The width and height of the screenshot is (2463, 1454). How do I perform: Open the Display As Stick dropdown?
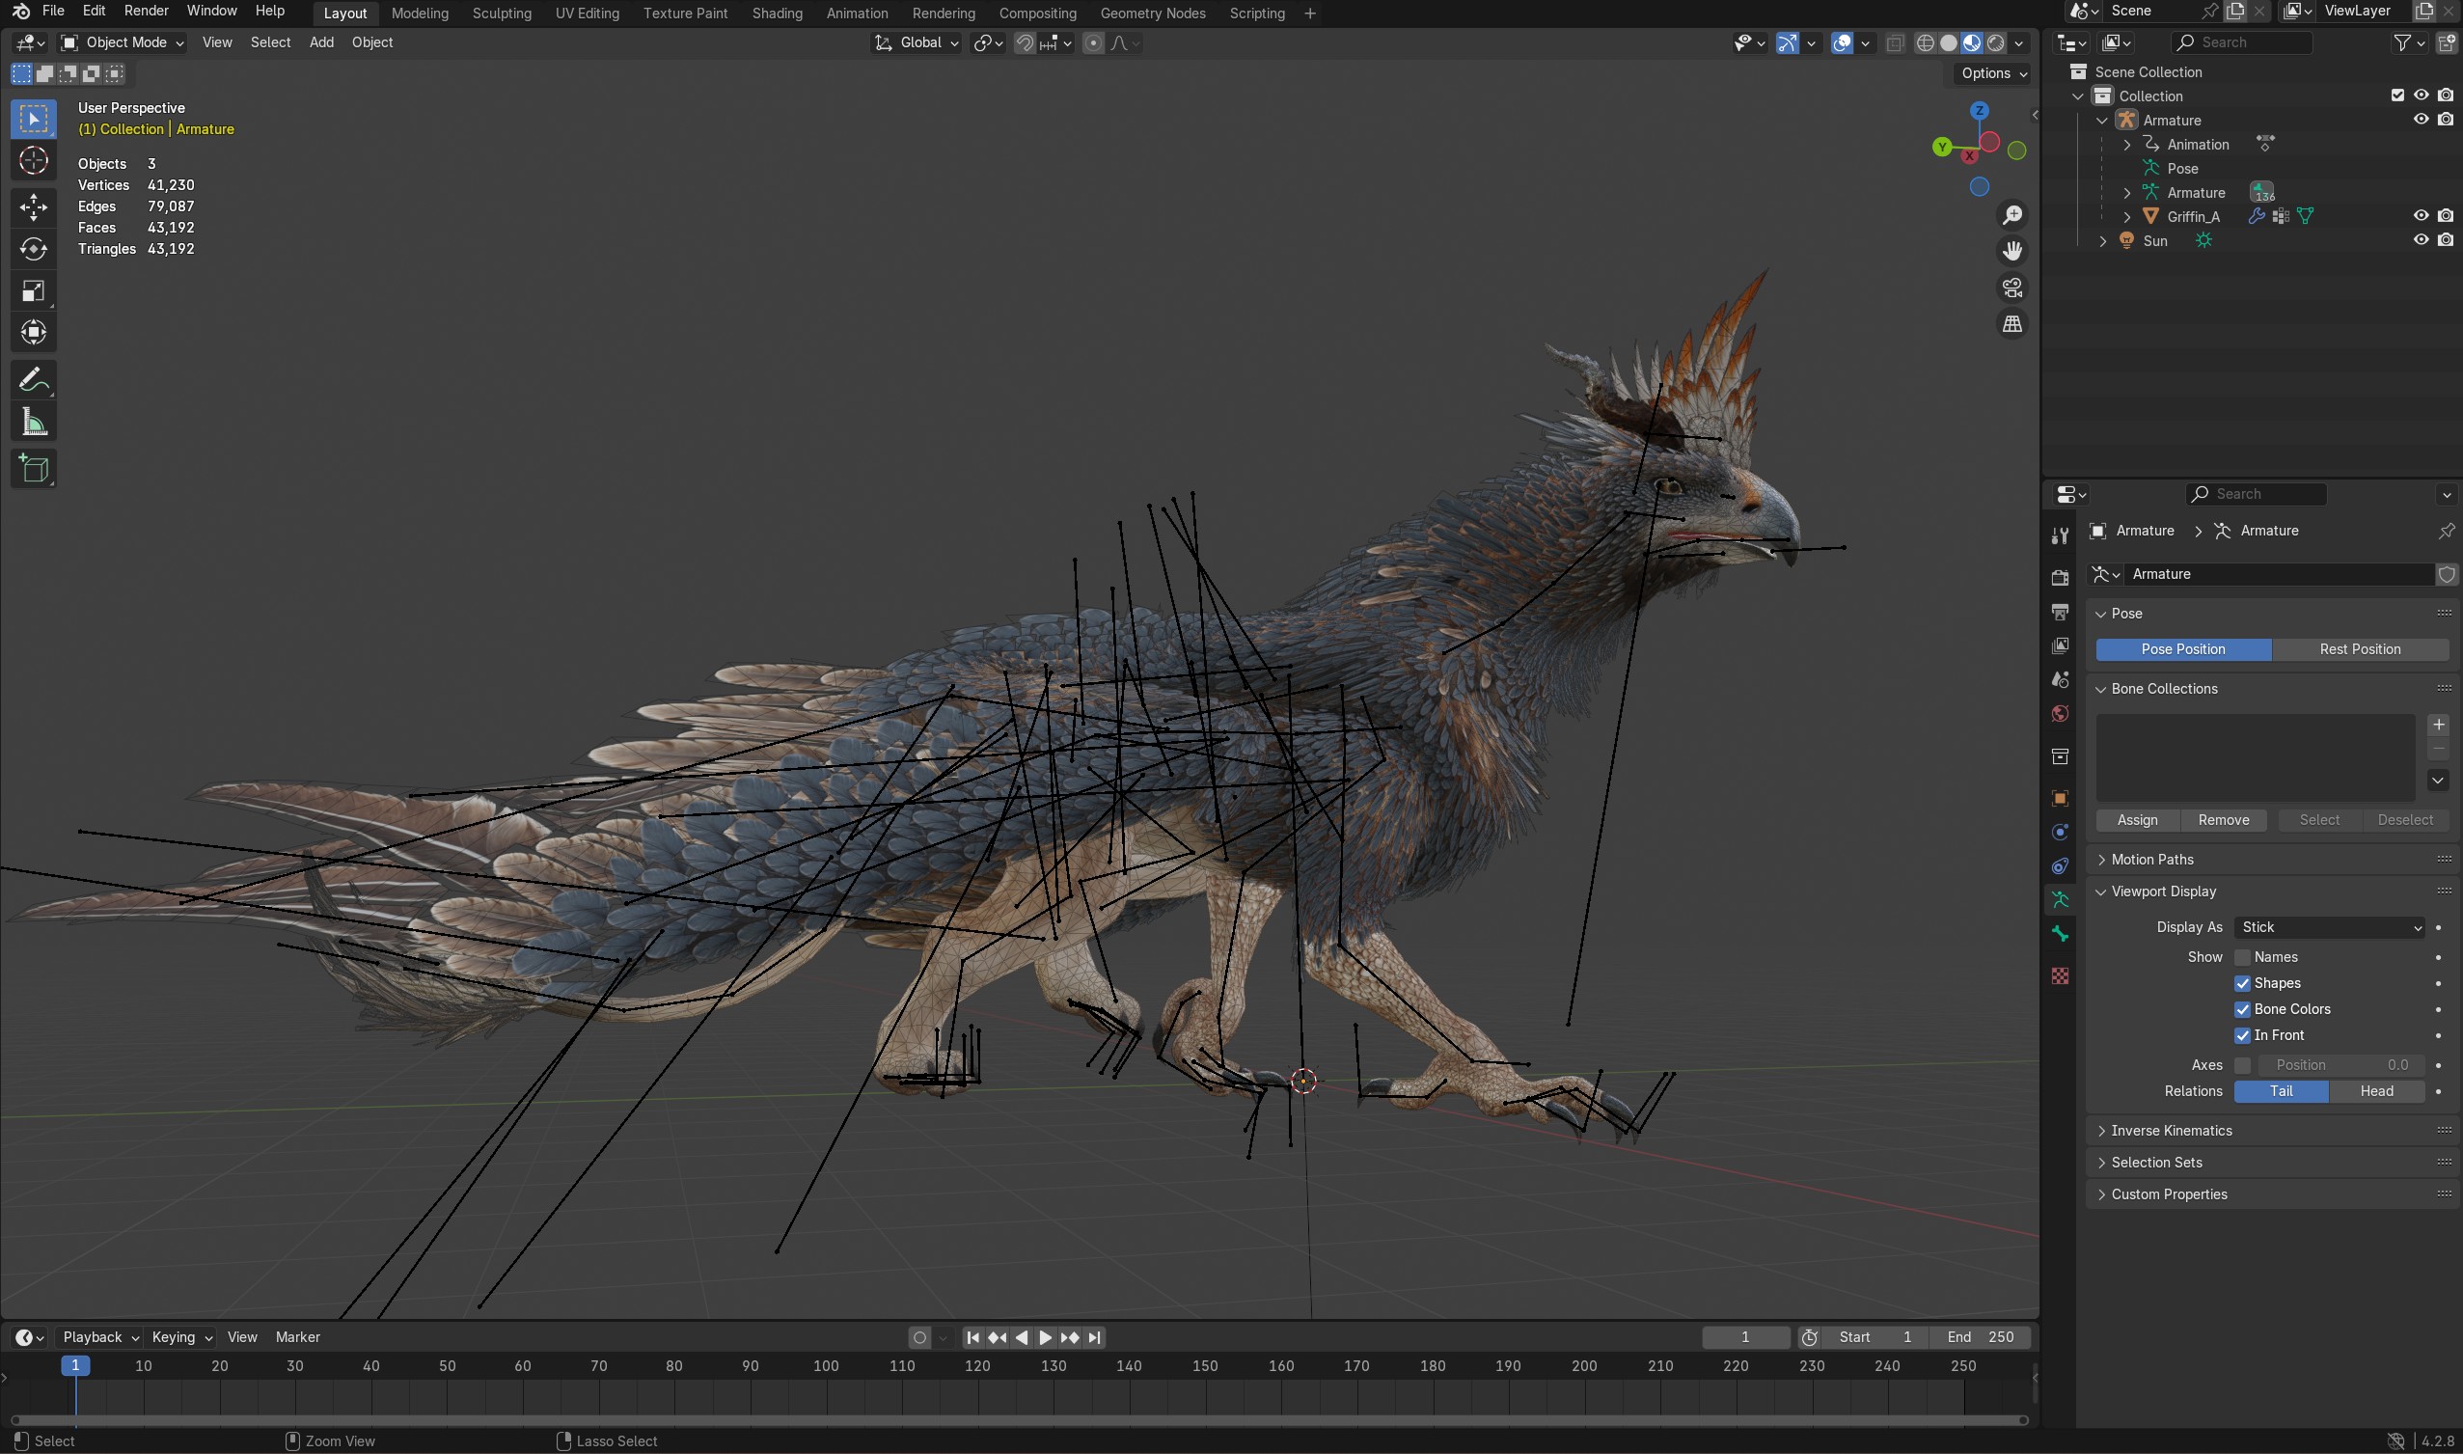(x=2330, y=927)
